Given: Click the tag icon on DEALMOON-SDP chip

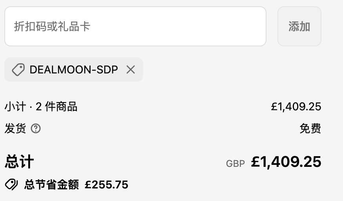Looking at the screenshot, I should pyautogui.click(x=18, y=70).
